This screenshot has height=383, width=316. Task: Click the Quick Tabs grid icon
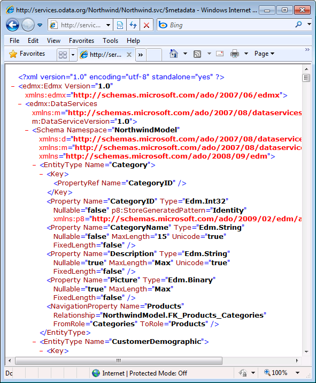pos(63,55)
